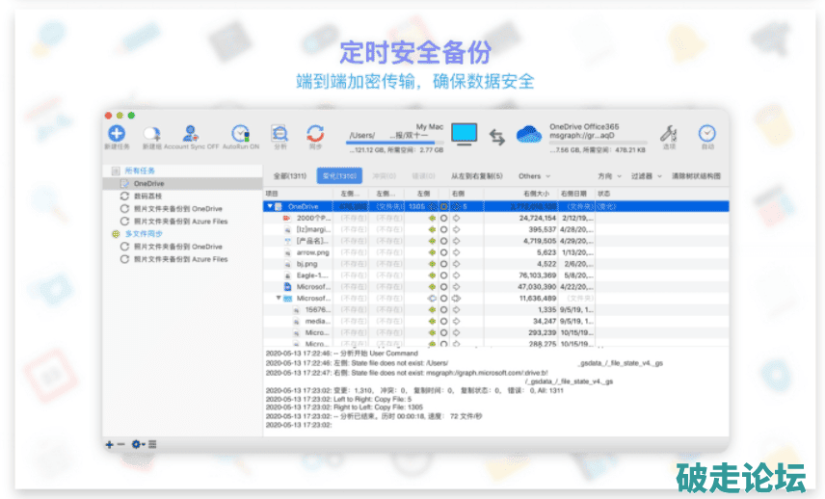
Task: Select 照片文件夹备份到 Azure Files under 所有任务
Action: pos(182,222)
